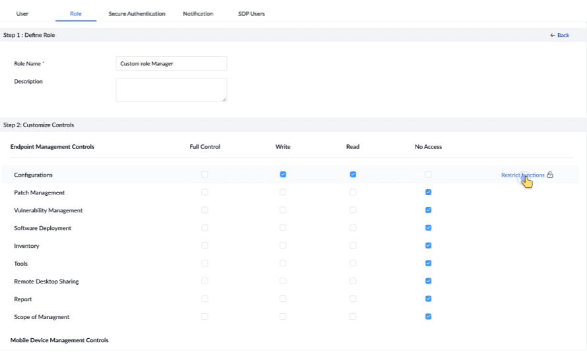
Task: Open the User tab
Action: (x=22, y=14)
